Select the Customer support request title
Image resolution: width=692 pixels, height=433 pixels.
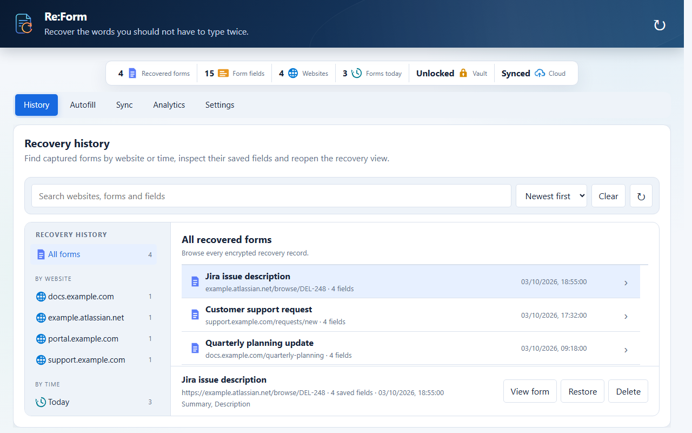tap(259, 310)
